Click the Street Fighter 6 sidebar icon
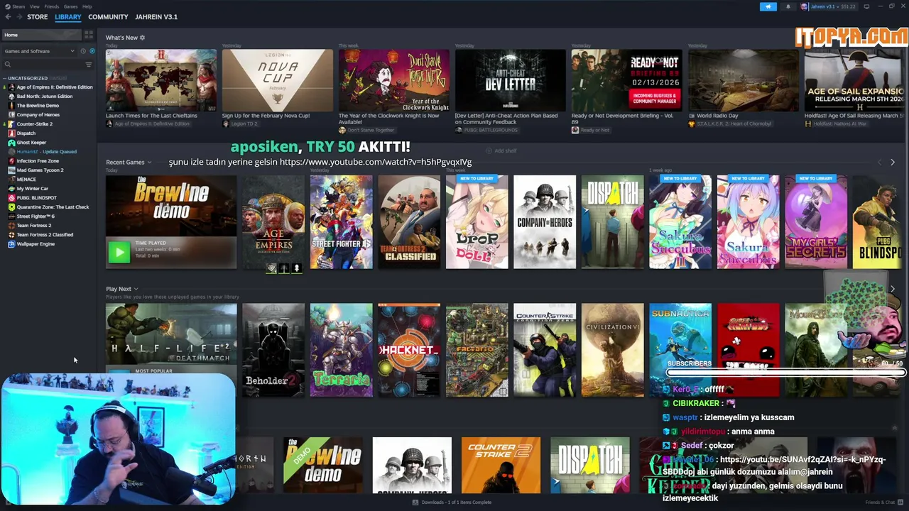909x511 pixels. click(x=11, y=216)
